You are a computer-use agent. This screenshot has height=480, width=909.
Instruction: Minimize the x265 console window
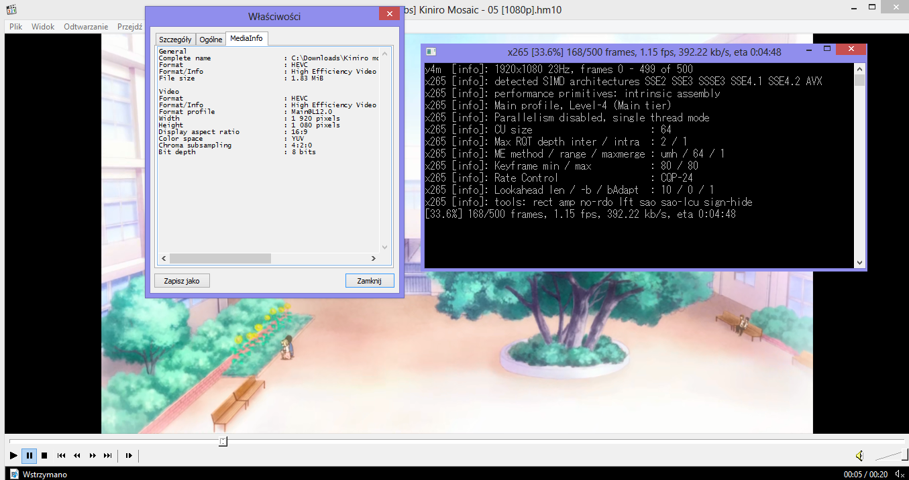[x=808, y=50]
